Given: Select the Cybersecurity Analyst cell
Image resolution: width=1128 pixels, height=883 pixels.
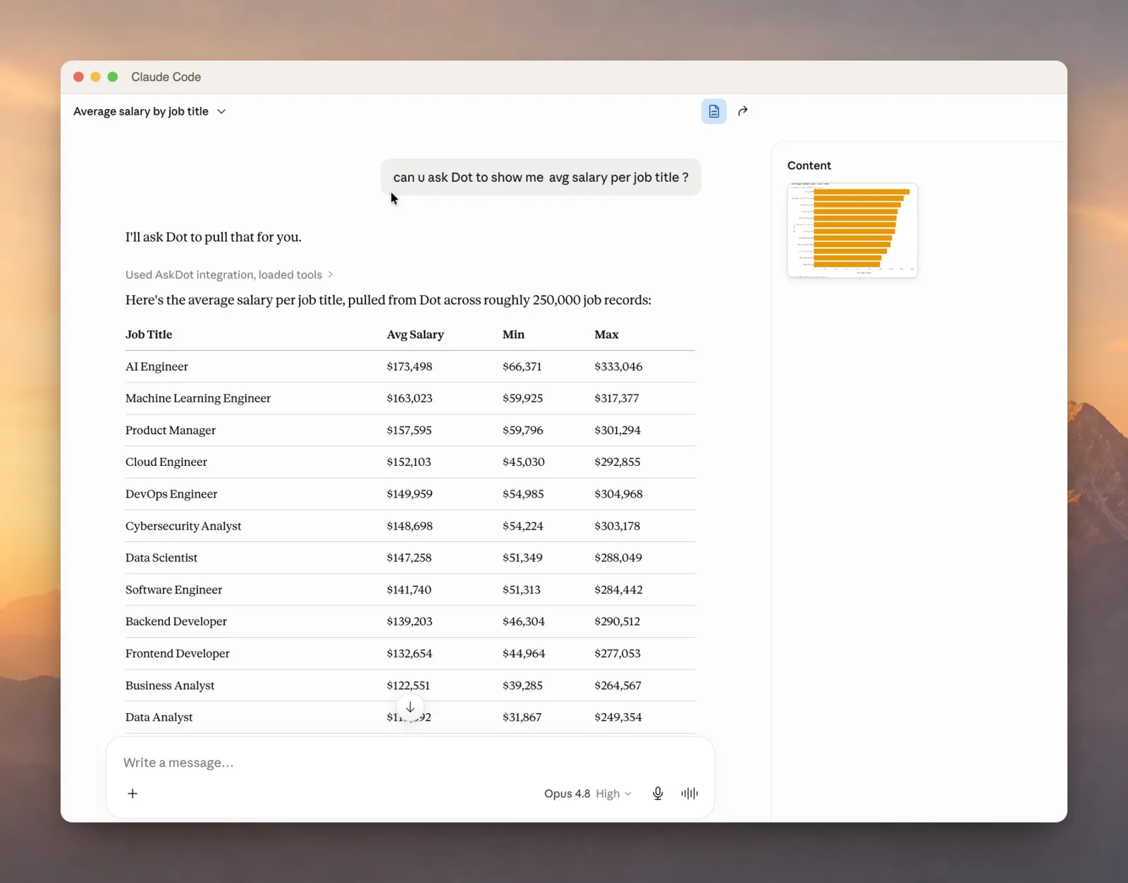Looking at the screenshot, I should coord(183,526).
